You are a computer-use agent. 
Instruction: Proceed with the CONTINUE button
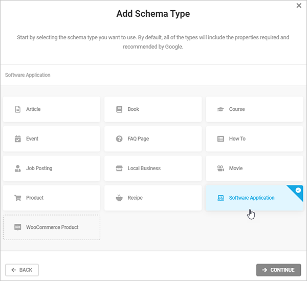[x=278, y=270]
